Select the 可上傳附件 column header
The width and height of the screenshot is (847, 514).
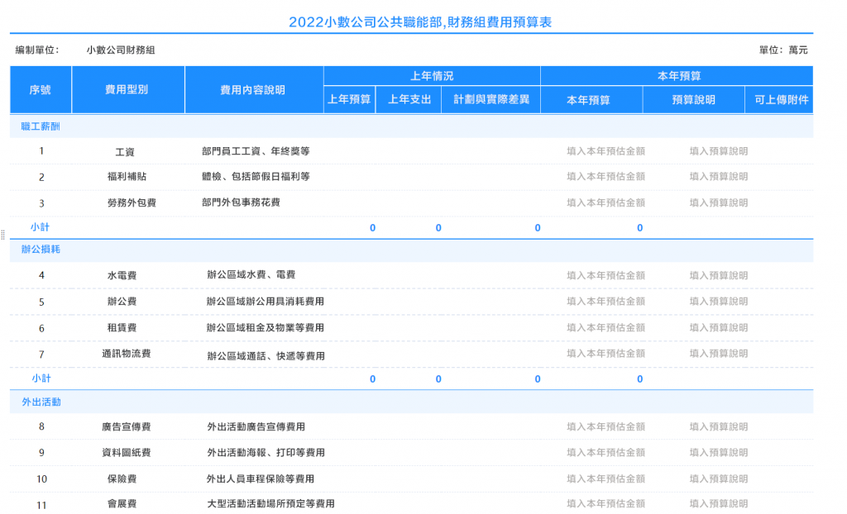pos(780,98)
